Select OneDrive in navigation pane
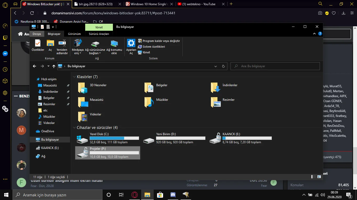 [48, 131]
